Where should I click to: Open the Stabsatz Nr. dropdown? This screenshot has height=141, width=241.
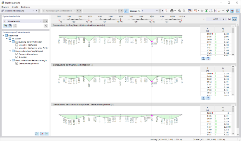[157, 11]
